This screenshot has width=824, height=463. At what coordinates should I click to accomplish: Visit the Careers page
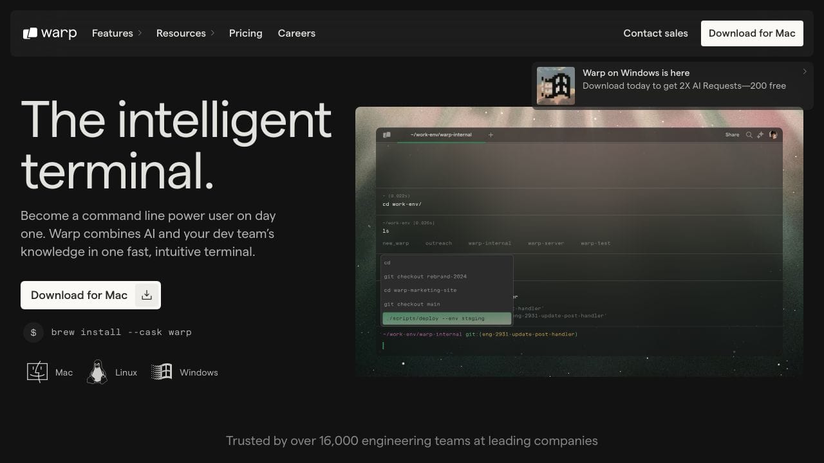tap(297, 33)
